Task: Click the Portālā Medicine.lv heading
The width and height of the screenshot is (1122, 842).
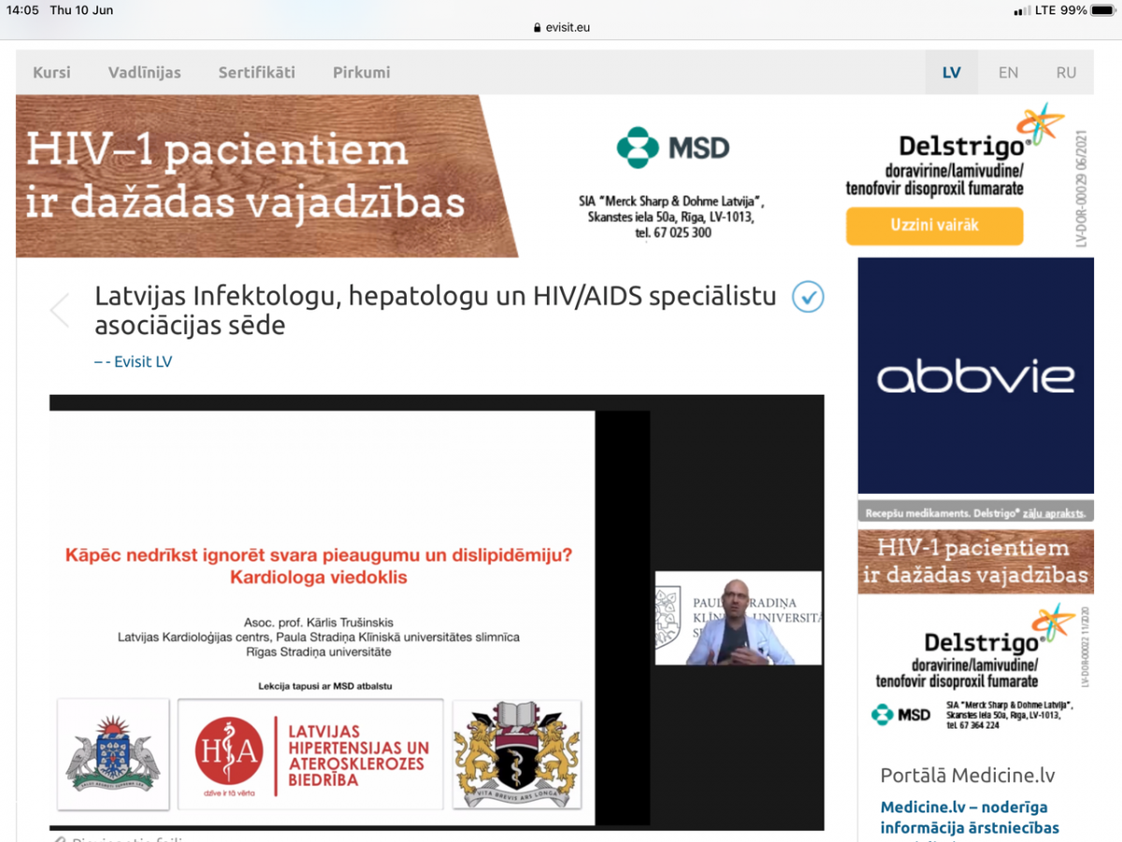Action: click(x=967, y=776)
